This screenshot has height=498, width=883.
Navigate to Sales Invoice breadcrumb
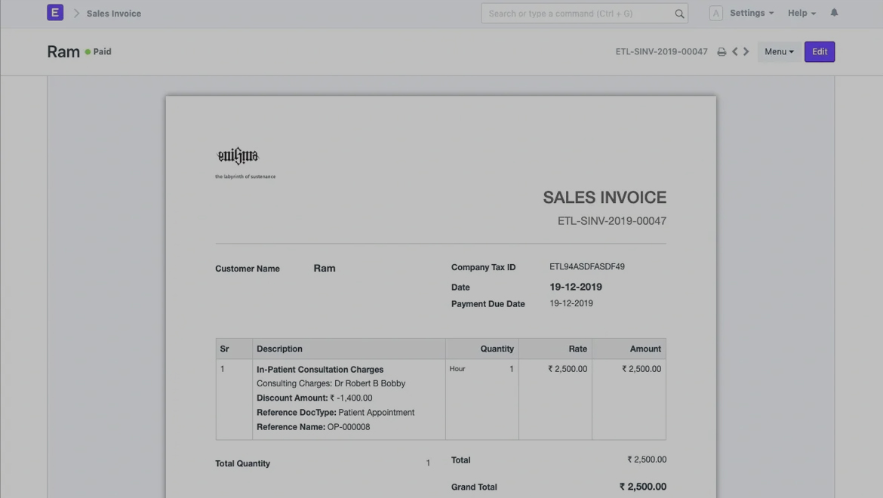pos(113,14)
